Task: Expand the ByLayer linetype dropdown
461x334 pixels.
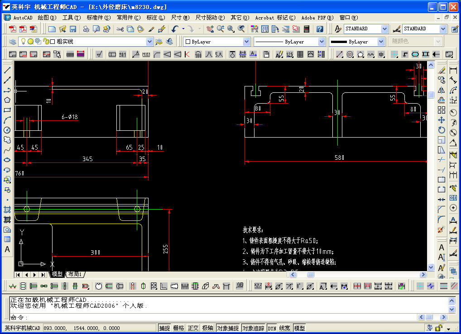Action: click(x=322, y=42)
